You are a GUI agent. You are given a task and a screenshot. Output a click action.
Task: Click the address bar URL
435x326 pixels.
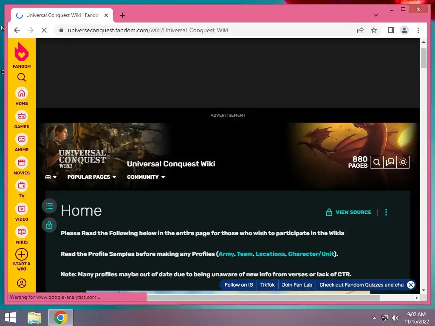(148, 30)
